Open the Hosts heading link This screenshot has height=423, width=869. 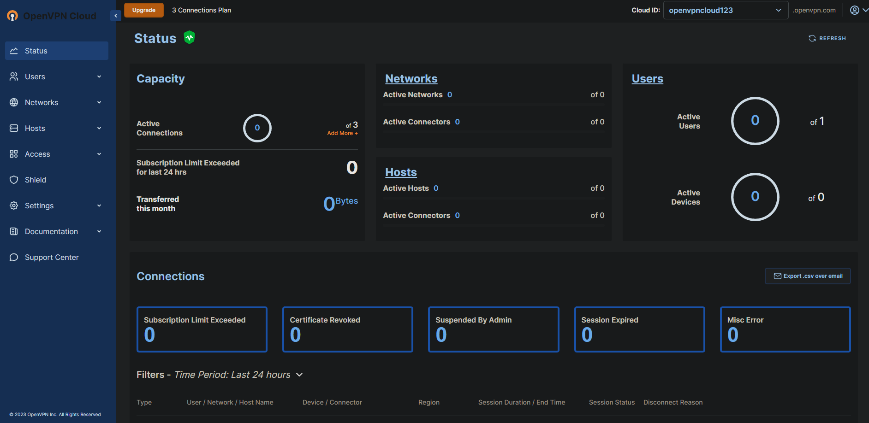pos(401,172)
